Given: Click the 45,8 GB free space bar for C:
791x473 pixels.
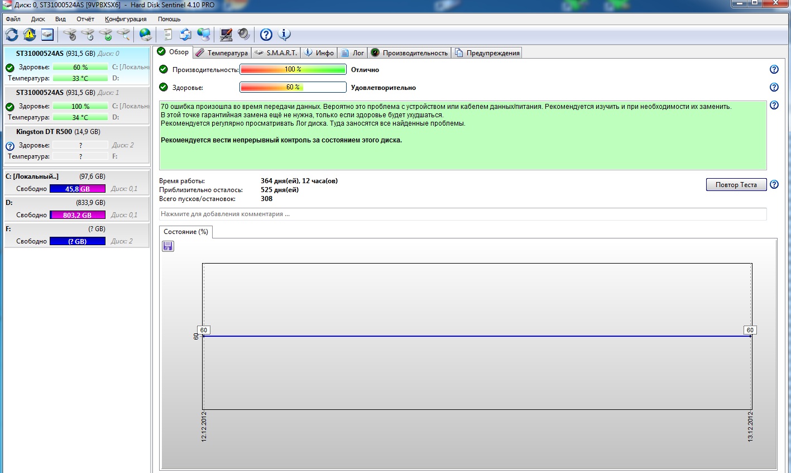Looking at the screenshot, I should (78, 189).
